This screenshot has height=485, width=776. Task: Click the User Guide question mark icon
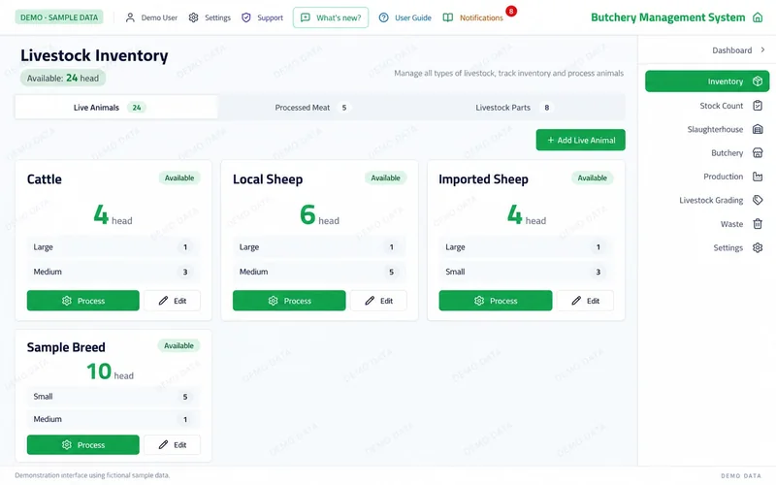tap(383, 17)
